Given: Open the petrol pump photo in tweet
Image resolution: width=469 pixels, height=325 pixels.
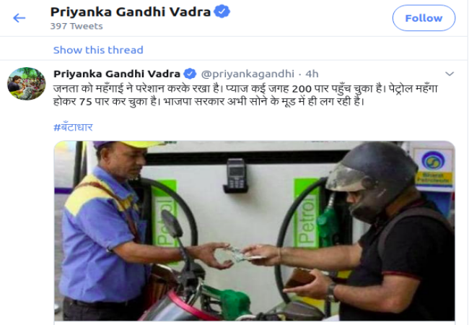Looking at the screenshot, I should click(x=255, y=231).
